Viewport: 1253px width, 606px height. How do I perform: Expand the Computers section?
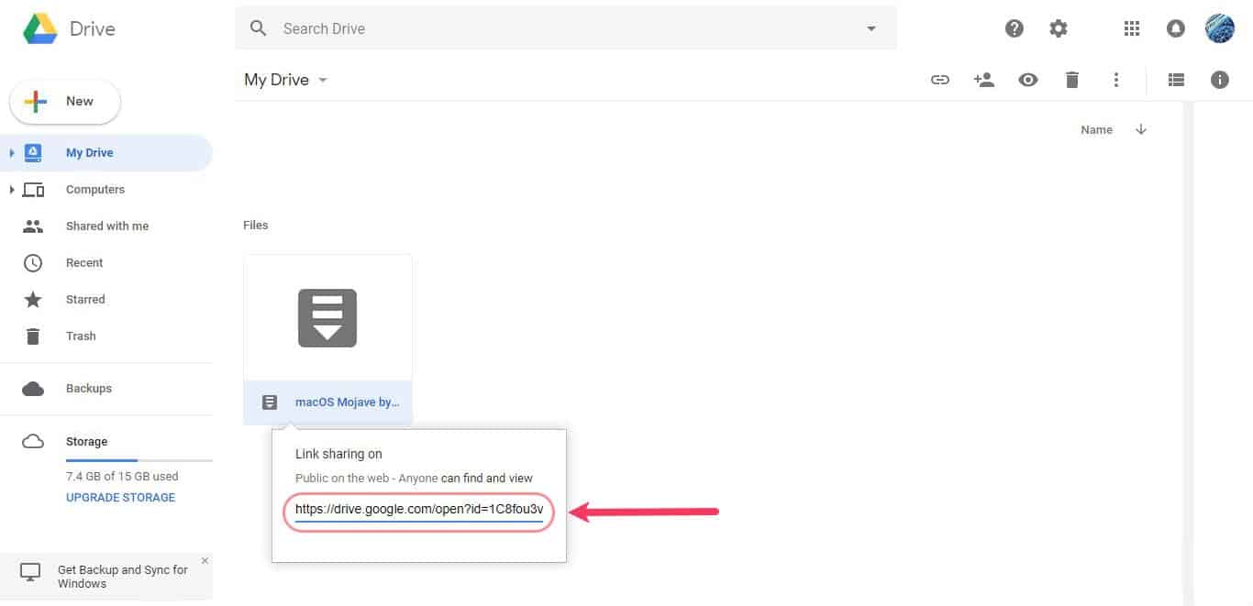point(12,189)
